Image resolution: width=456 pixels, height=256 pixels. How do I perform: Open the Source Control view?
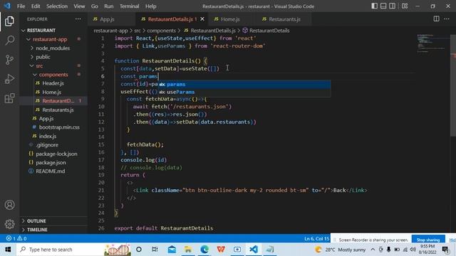coord(9,60)
